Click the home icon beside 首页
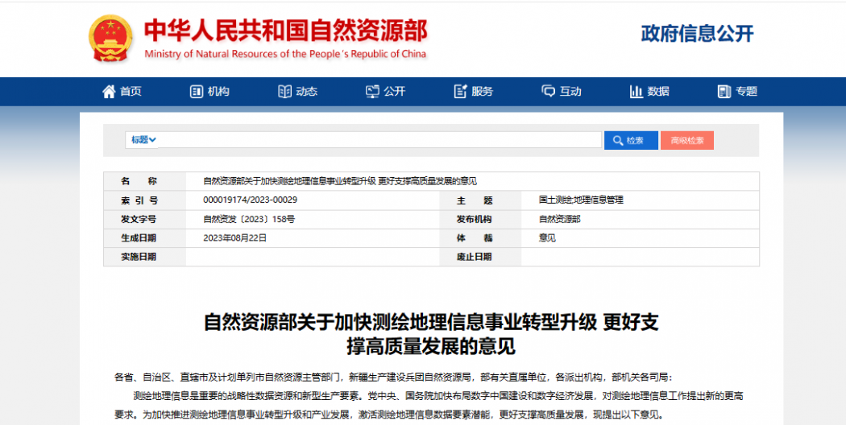This screenshot has width=846, height=425. (x=109, y=92)
